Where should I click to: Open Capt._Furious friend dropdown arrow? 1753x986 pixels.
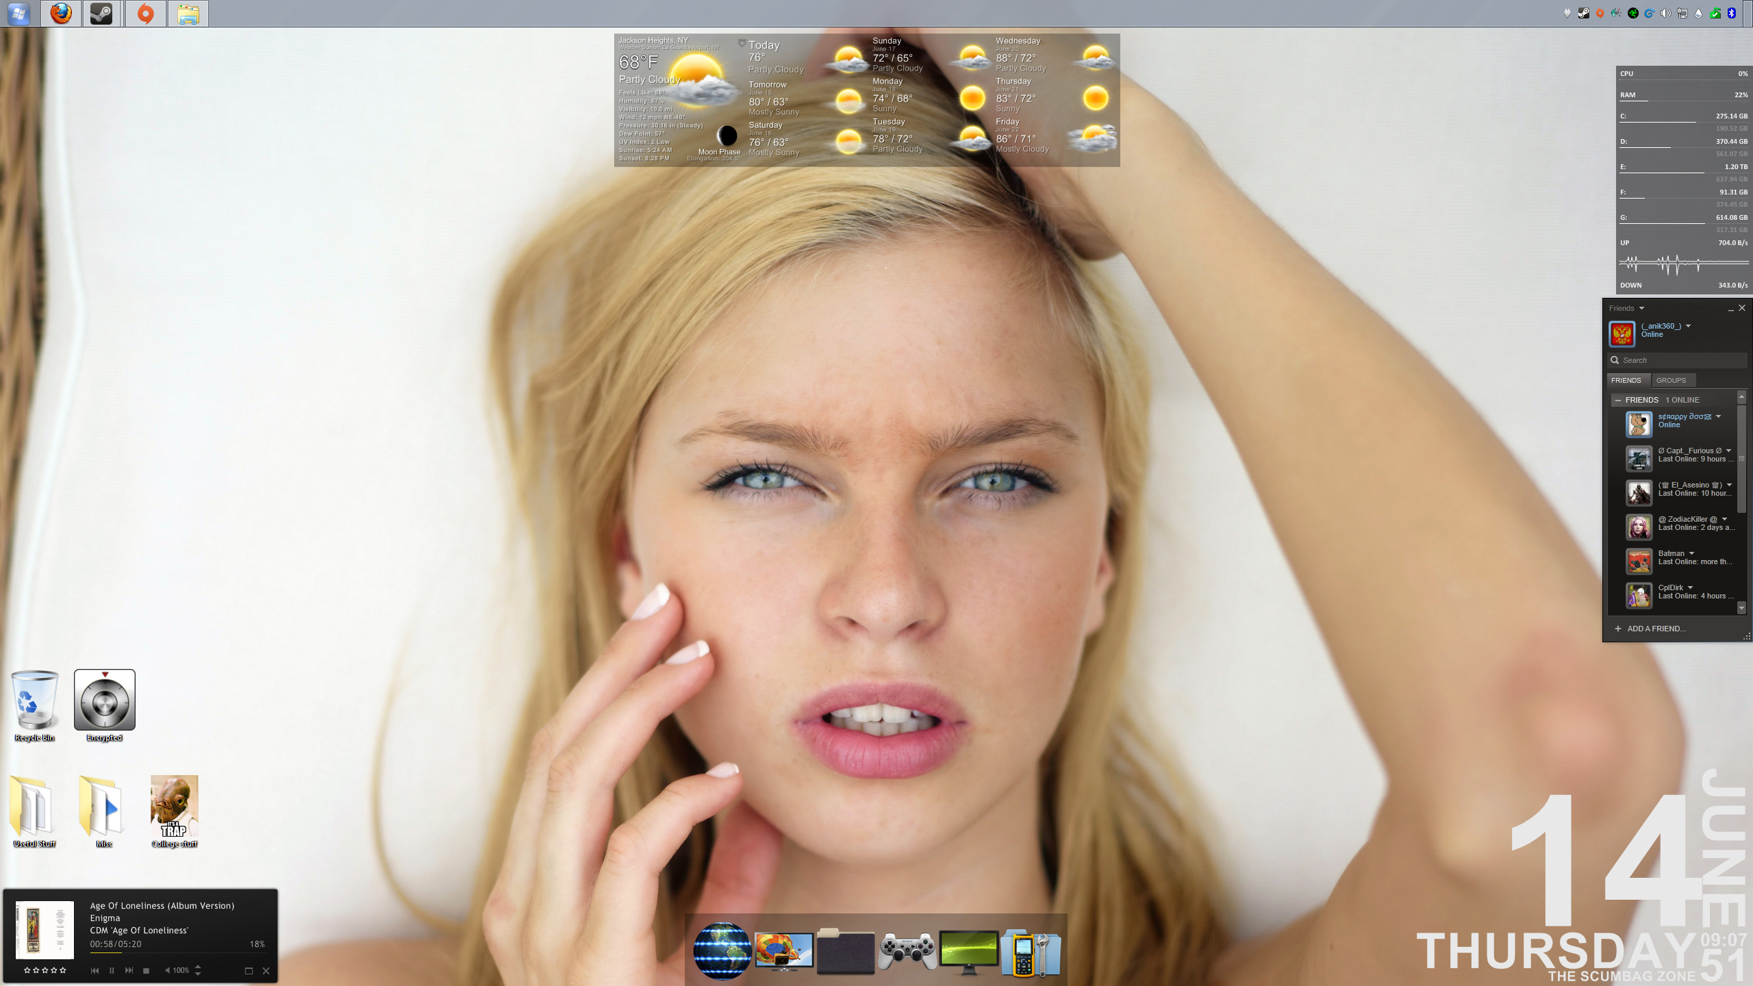click(1729, 451)
